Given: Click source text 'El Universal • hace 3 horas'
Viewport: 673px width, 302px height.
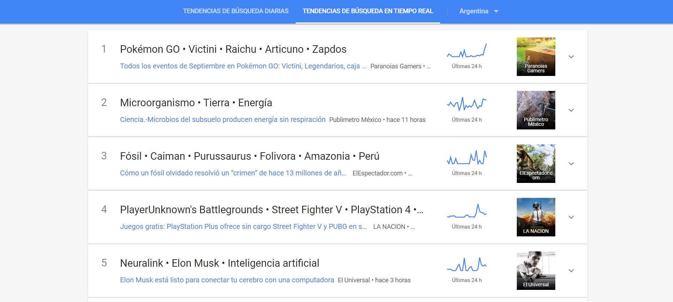Looking at the screenshot, I should (374, 280).
